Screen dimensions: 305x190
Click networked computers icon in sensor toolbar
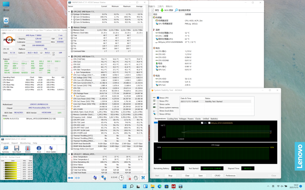click(103, 178)
